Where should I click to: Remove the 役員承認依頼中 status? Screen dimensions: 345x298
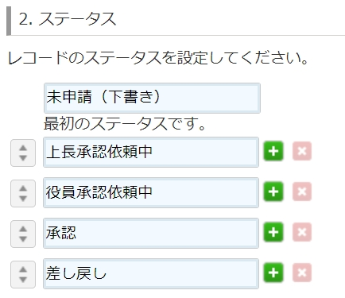302,192
